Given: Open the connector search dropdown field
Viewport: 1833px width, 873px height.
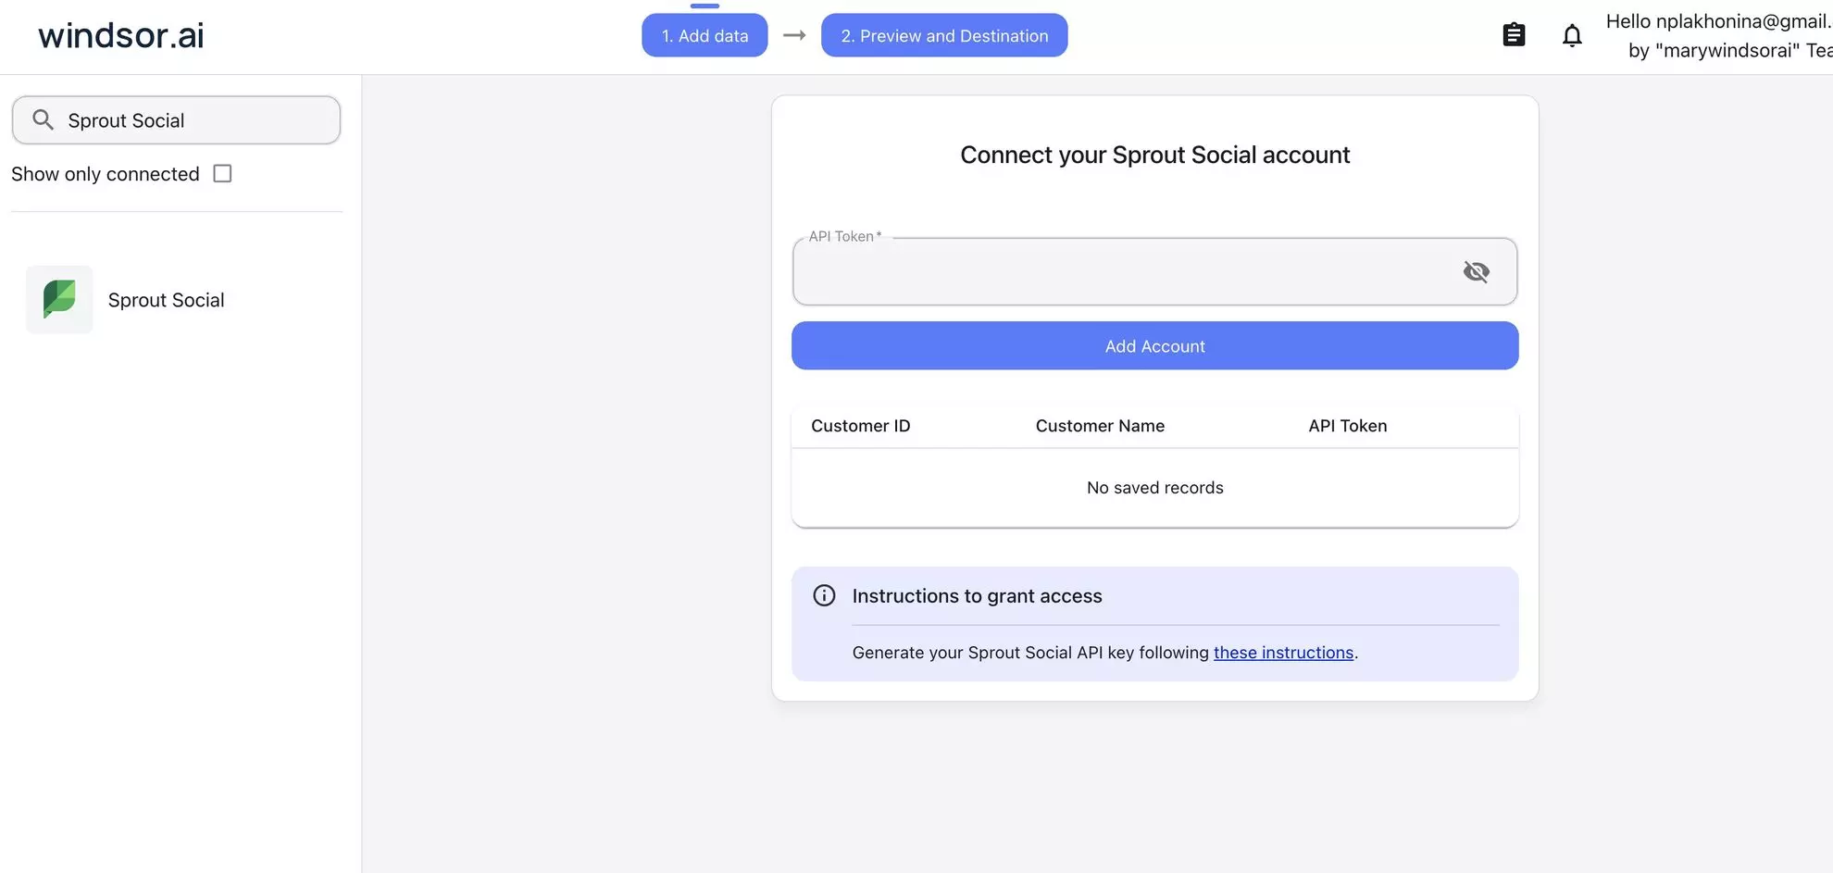Looking at the screenshot, I should (176, 119).
